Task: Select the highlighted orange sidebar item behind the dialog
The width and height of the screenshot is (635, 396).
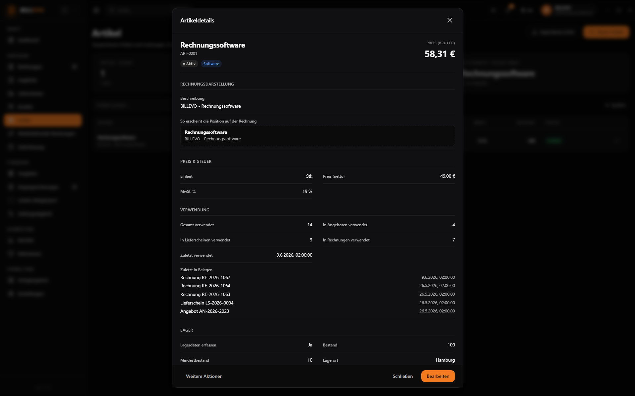Action: (x=43, y=120)
